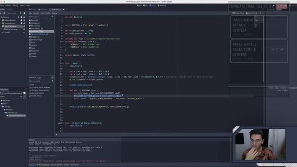This screenshot has width=297, height=167.
Task: Switch to the Import dock tab
Action: pyautogui.click(x=9, y=9)
